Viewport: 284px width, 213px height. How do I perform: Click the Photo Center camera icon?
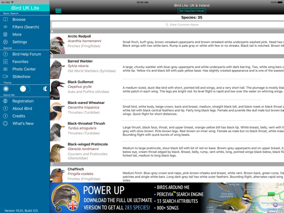(6, 69)
